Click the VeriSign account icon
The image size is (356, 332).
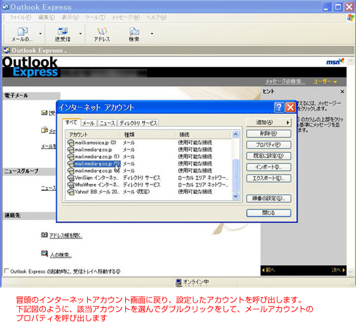click(71, 177)
